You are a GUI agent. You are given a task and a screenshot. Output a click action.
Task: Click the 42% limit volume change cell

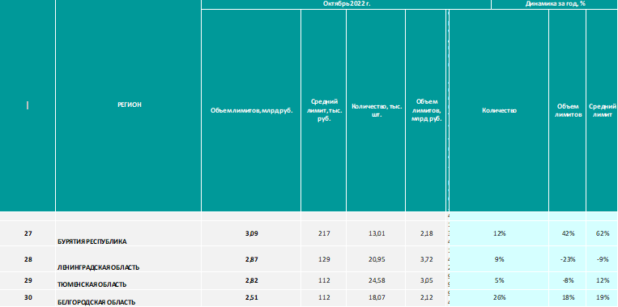[568, 233]
